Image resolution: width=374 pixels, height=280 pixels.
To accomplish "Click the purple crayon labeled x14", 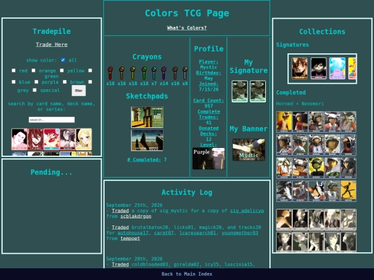I will coord(164,73).
